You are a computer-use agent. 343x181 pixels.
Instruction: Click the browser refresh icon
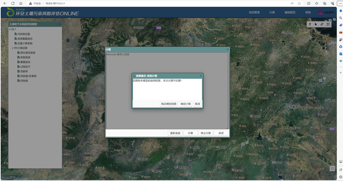pyautogui.click(x=13, y=3)
